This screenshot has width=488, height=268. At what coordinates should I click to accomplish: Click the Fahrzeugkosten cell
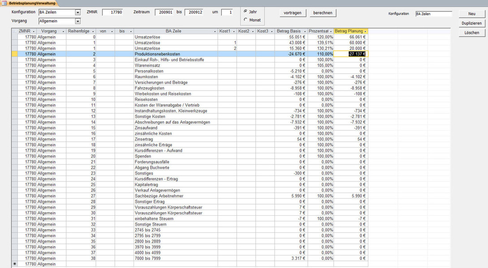coord(176,88)
